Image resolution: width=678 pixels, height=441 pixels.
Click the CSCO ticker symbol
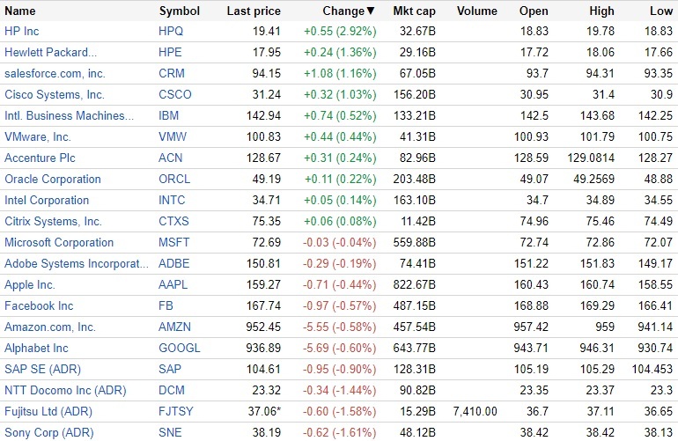174,94
